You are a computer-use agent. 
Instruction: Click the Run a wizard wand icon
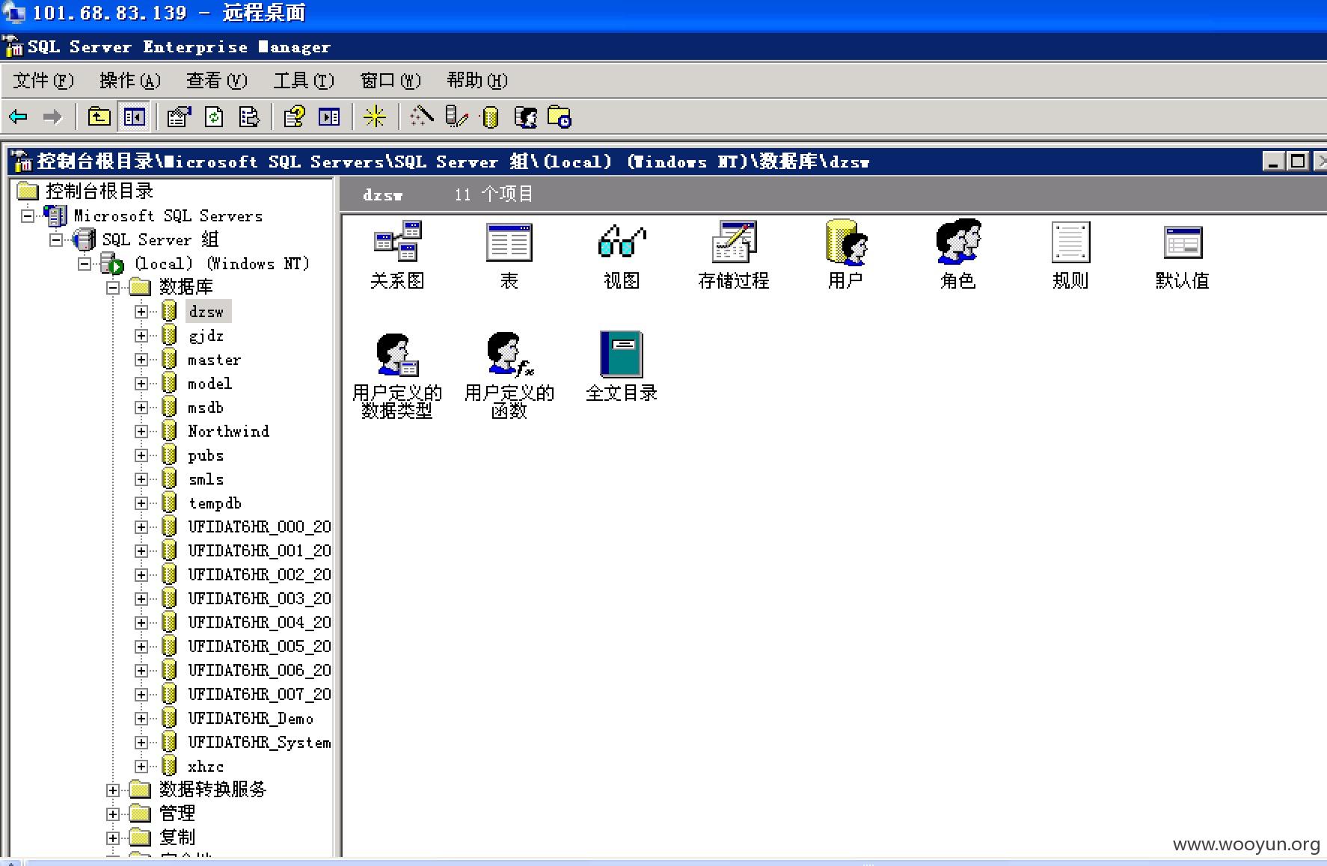[x=421, y=117]
